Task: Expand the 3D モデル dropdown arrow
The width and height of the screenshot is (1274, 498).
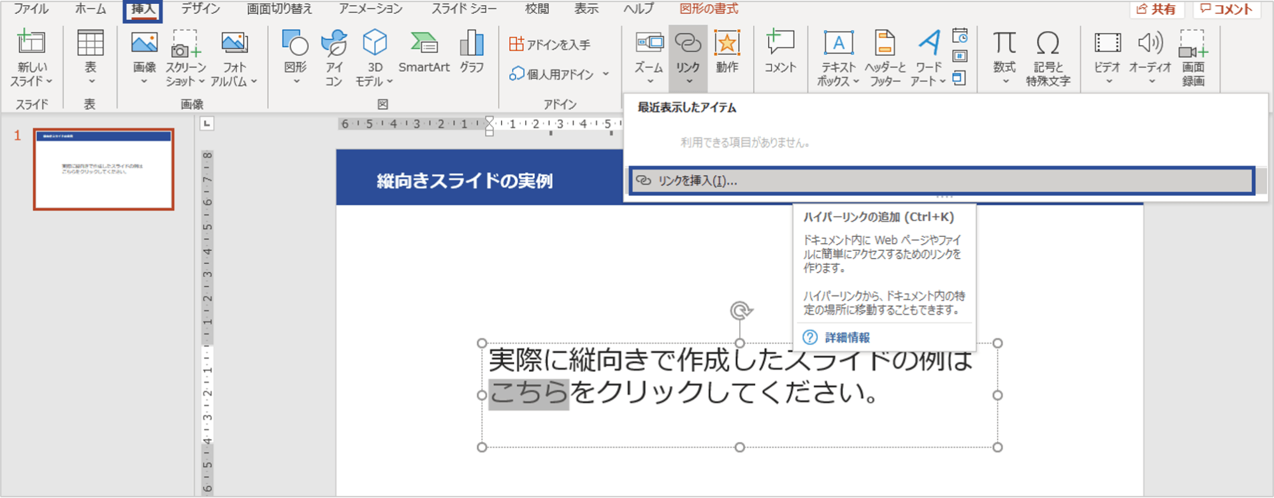Action: pyautogui.click(x=389, y=82)
